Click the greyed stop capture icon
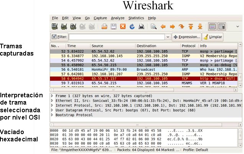Screen dimensions: 244x154 [82, 26]
